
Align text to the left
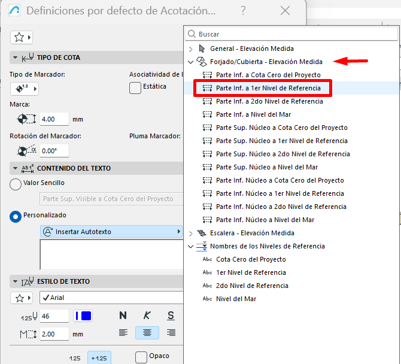point(123,333)
